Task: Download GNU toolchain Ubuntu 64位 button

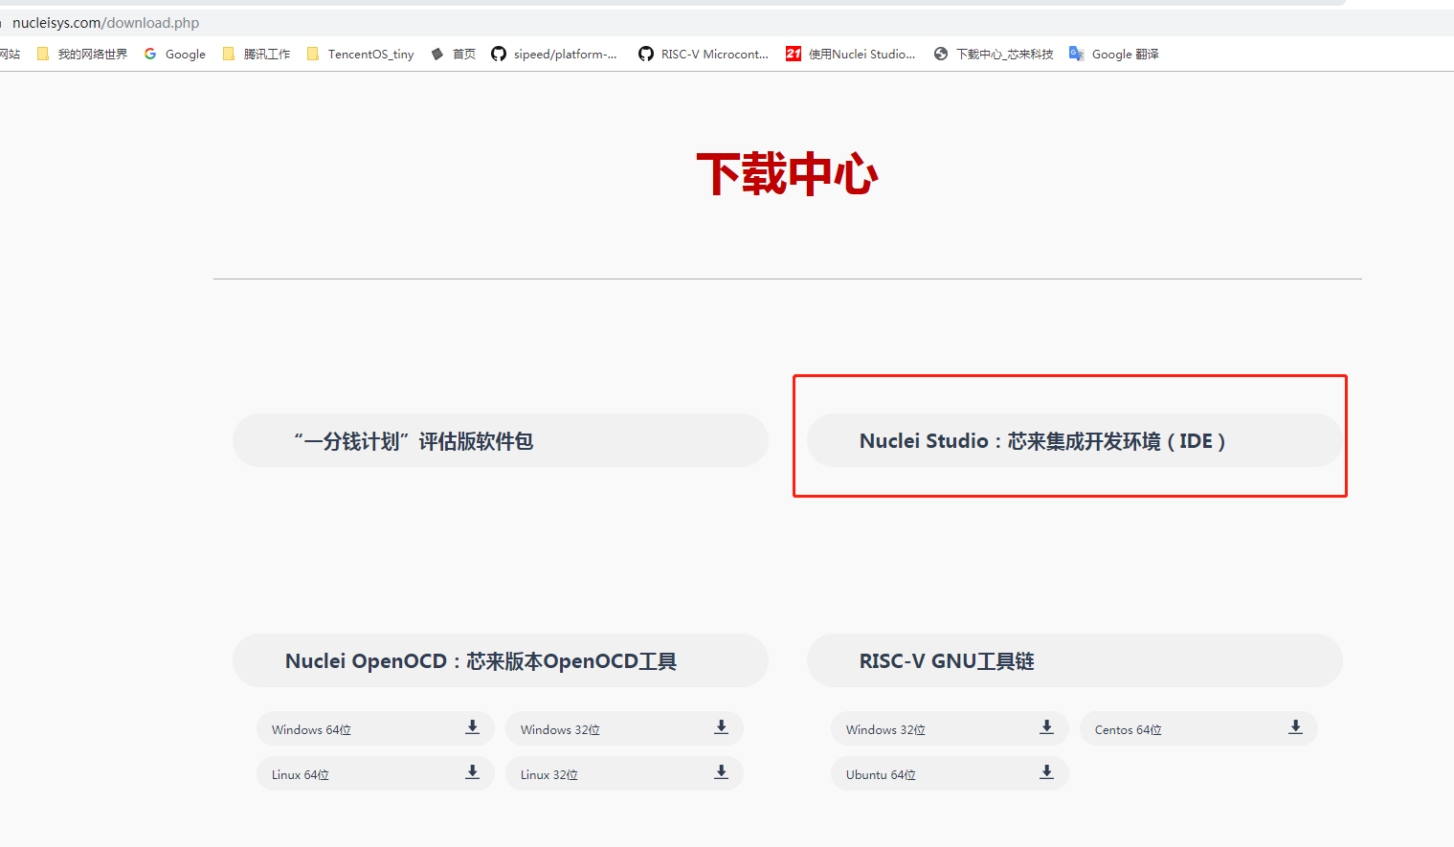Action: [x=950, y=773]
